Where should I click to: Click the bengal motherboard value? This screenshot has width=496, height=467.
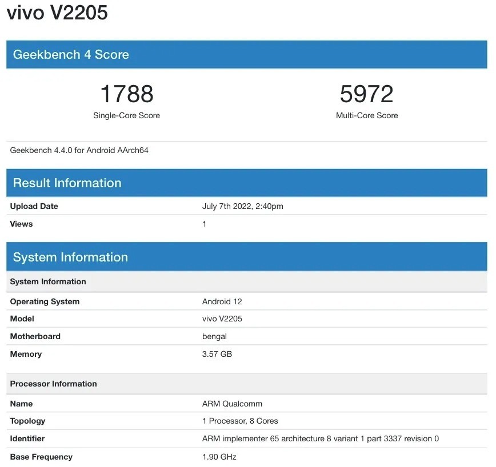[214, 336]
